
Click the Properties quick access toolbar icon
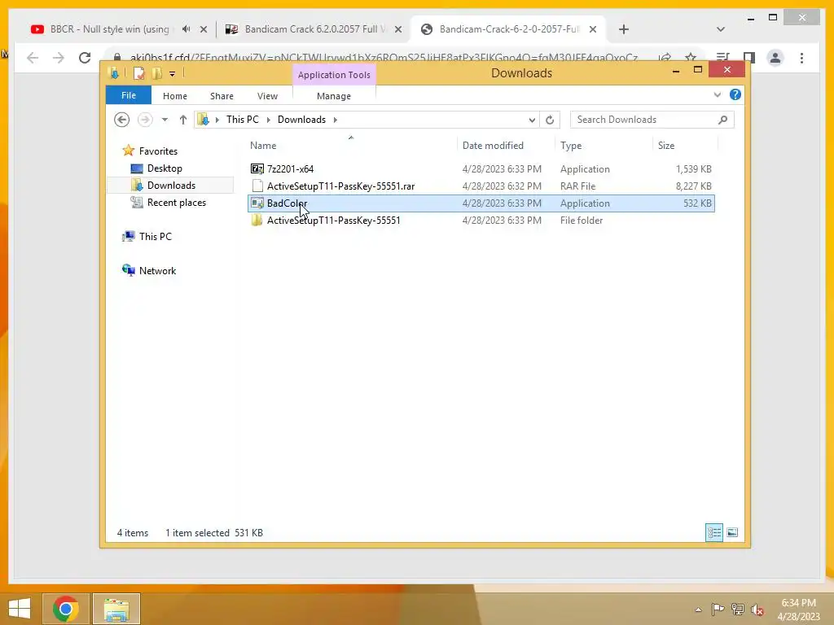[138, 73]
